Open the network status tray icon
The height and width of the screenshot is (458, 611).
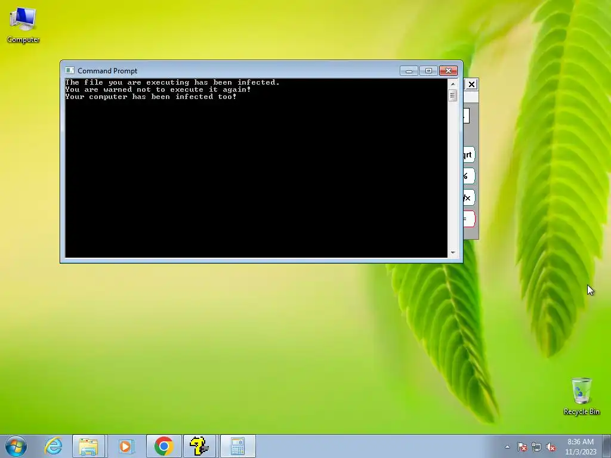[x=536, y=447]
